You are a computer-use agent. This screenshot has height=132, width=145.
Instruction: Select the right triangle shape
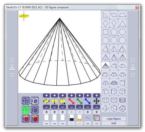click(x=105, y=15)
